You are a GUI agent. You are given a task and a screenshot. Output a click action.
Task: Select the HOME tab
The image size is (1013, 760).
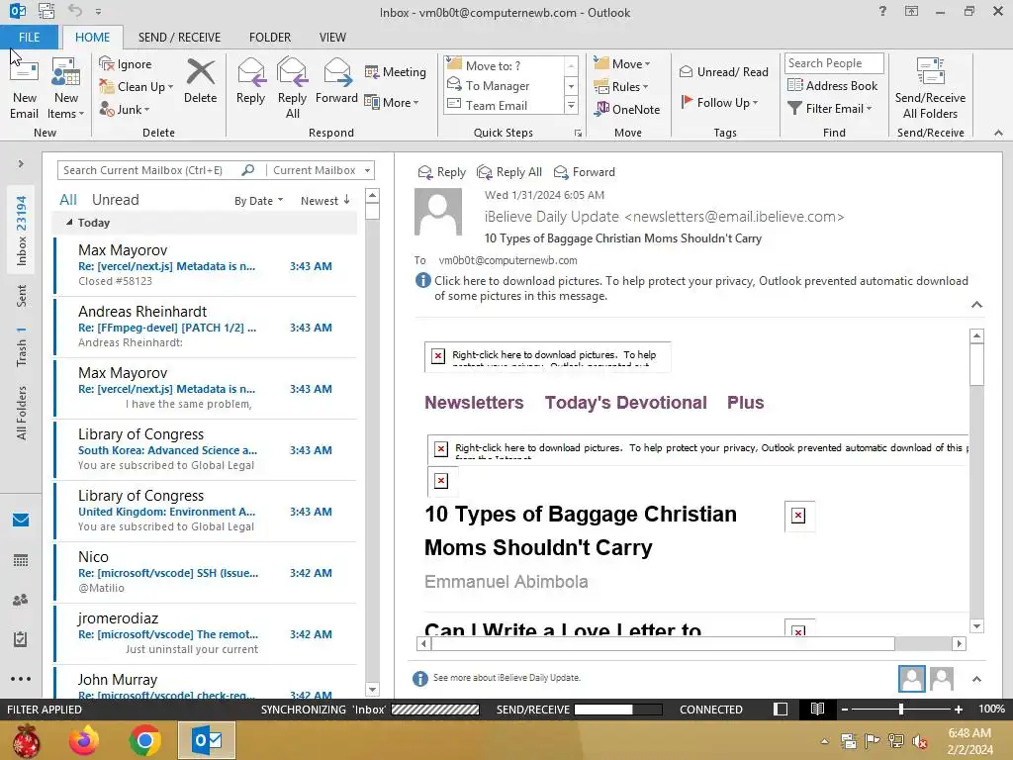point(92,37)
